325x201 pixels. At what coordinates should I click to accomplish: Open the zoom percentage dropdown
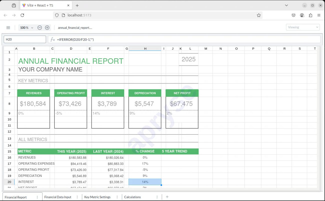(26, 27)
